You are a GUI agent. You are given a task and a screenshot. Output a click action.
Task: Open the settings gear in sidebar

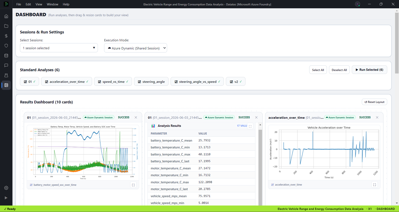6,188
